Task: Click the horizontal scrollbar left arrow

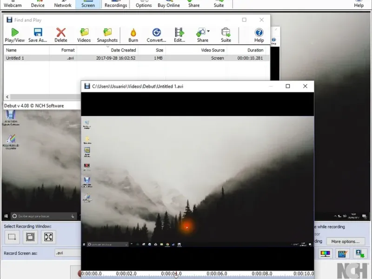Action: 7,97
